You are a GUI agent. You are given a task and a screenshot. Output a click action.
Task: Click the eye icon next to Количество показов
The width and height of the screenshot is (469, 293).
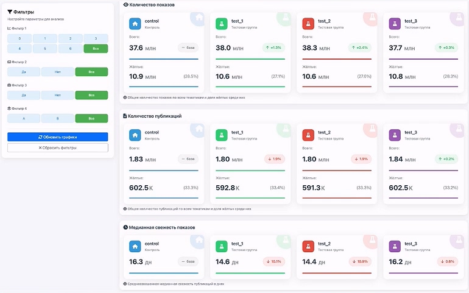125,5
